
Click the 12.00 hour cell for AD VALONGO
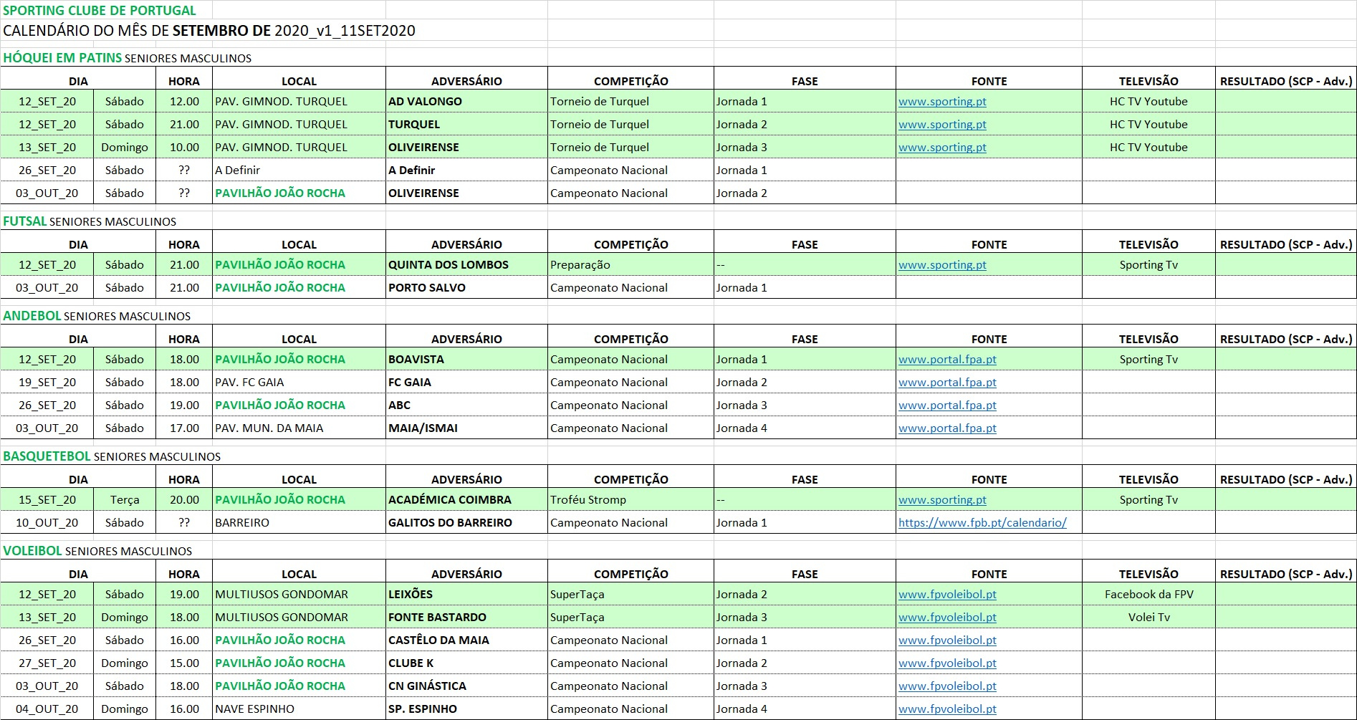(x=184, y=102)
